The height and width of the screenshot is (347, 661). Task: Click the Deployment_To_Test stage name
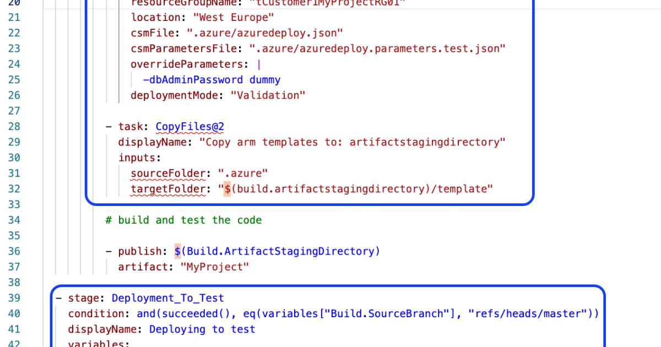pos(167,299)
